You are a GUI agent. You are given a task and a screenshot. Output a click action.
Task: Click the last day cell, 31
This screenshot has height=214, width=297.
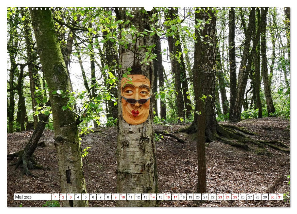pyautogui.click(x=279, y=197)
